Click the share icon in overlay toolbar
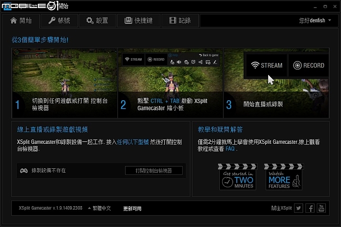 click(x=200, y=62)
